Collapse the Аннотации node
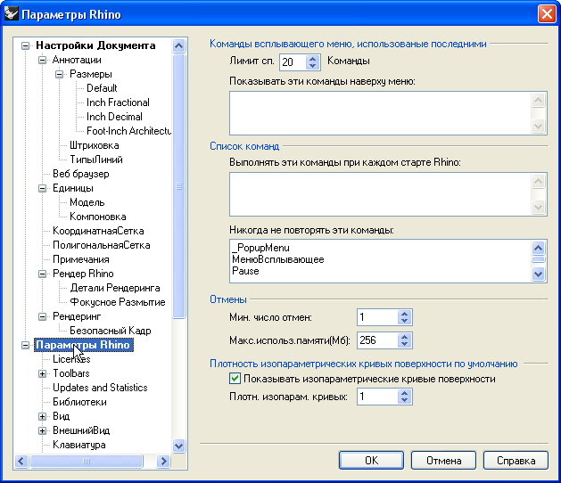 click(42, 60)
